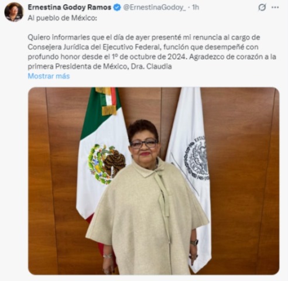Viewport: 288px width, 281px height.
Task: Click the blue verified badge
Action: (x=117, y=8)
